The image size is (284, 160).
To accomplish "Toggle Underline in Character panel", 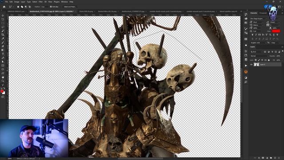I will click(274, 35).
